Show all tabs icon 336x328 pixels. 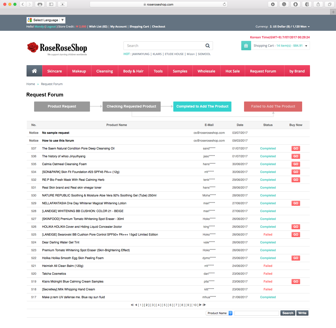pyautogui.click(x=329, y=4)
